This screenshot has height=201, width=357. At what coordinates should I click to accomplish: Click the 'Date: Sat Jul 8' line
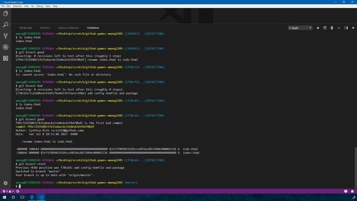tap(46, 134)
